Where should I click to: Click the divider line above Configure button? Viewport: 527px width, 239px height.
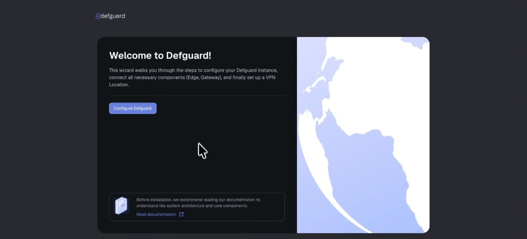coord(197,96)
